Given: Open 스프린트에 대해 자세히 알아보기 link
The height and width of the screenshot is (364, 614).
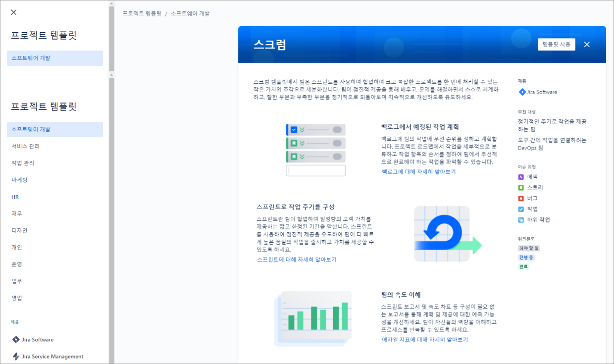Looking at the screenshot, I should pos(297,260).
